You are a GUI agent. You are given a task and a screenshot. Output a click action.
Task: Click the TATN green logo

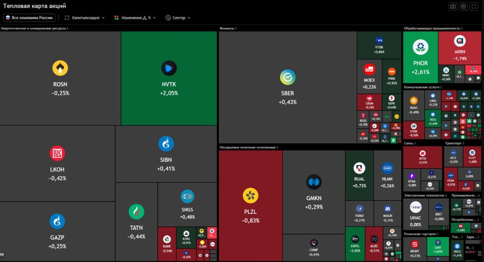136,212
